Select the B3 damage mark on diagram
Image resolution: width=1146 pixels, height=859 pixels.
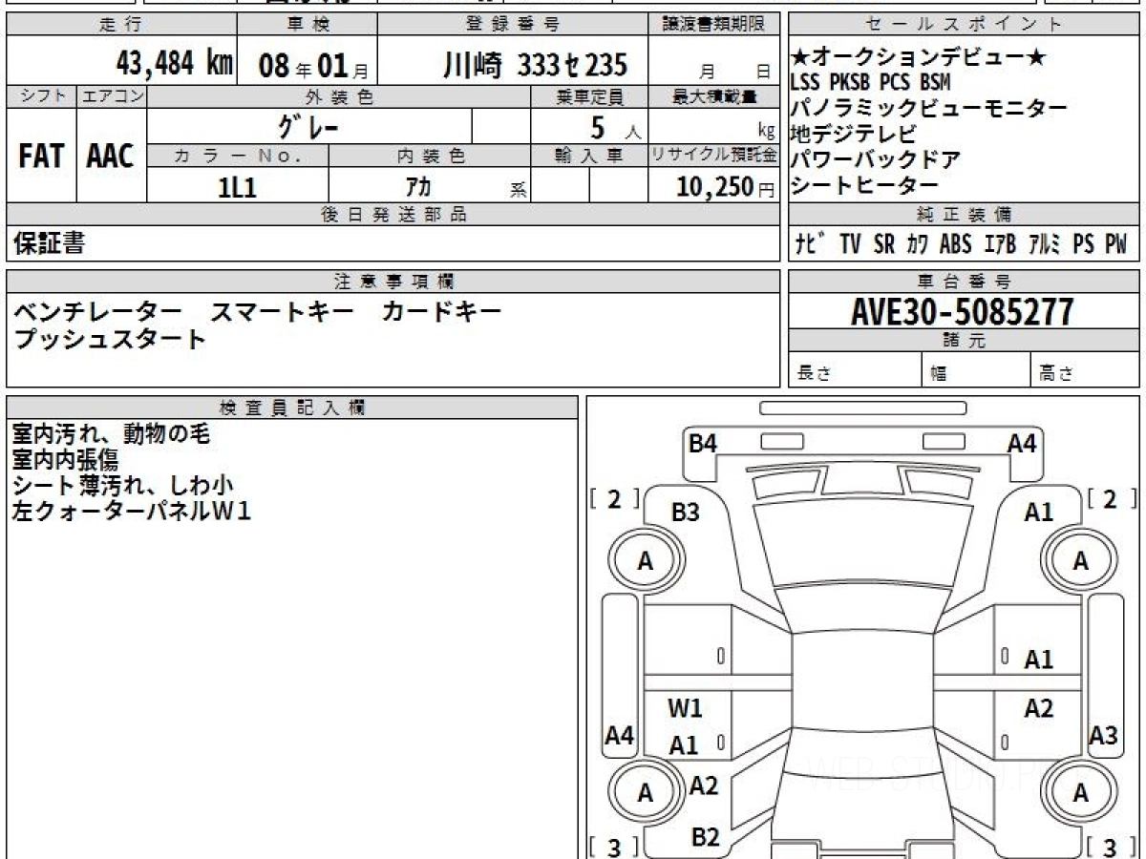point(685,513)
